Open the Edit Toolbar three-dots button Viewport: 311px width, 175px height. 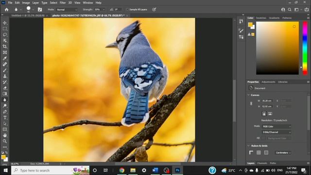click(x=5, y=147)
